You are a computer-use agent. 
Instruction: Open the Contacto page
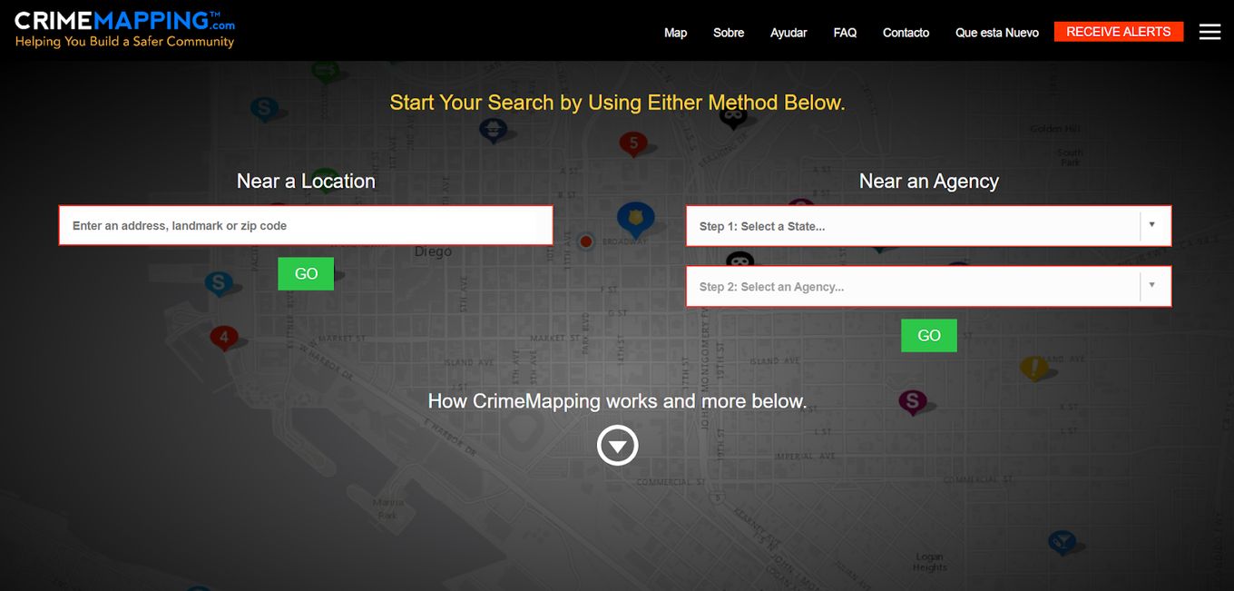click(906, 33)
